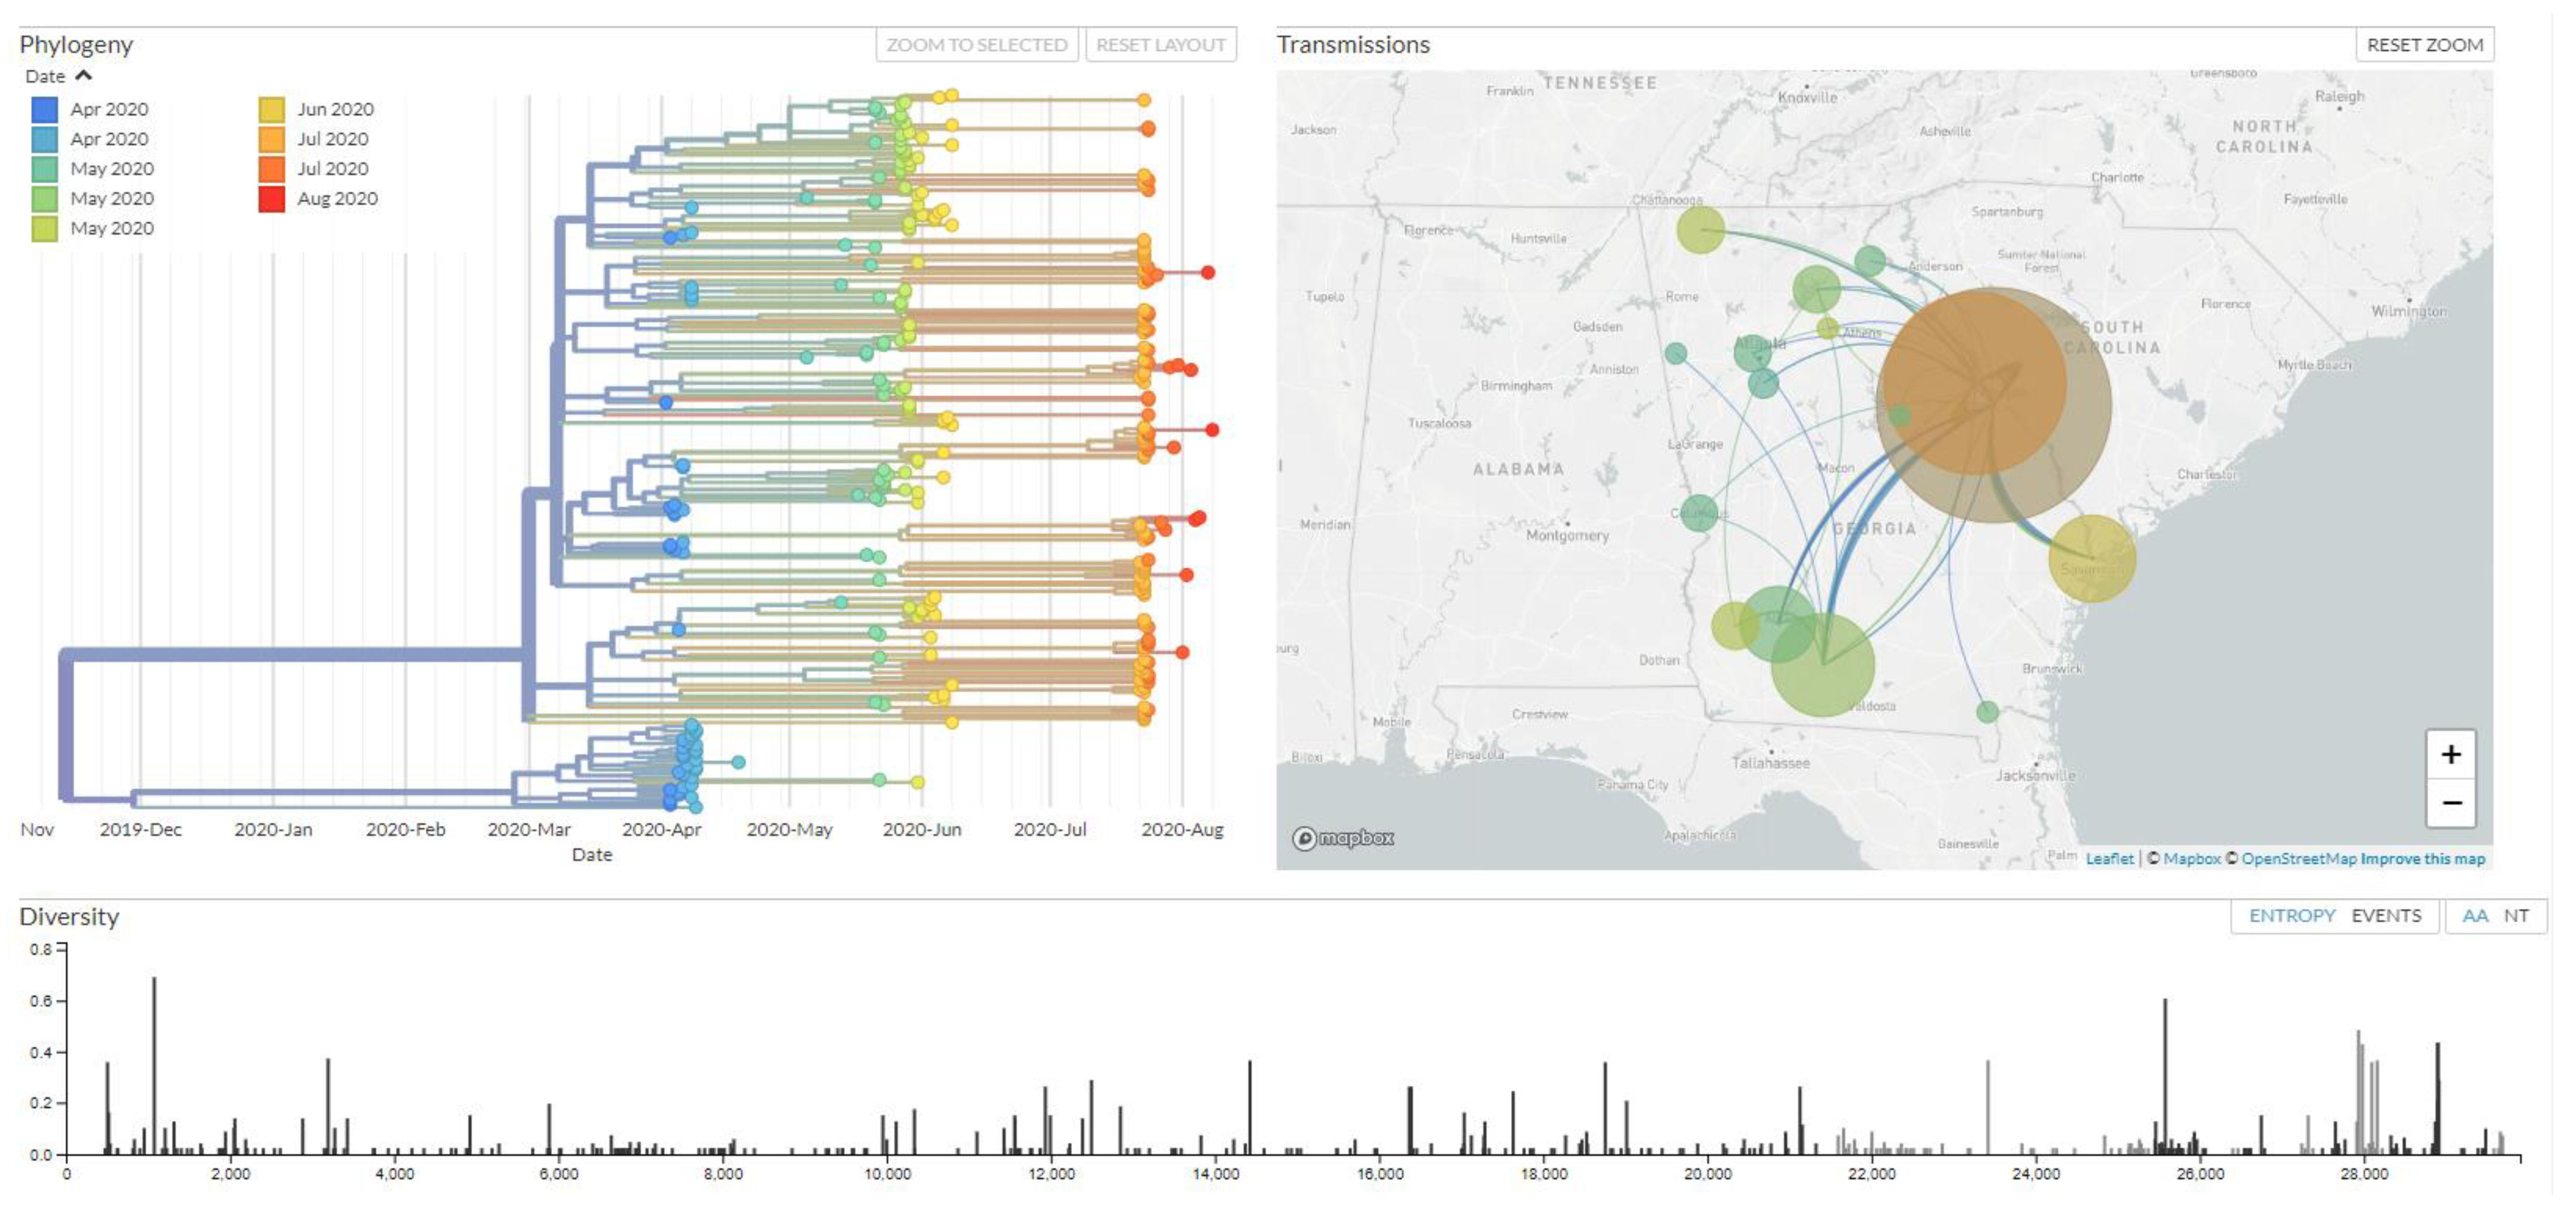Select AA amino acid mode

point(2475,915)
